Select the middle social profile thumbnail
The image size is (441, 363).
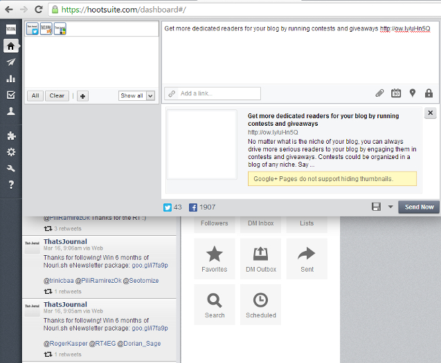tap(46, 29)
